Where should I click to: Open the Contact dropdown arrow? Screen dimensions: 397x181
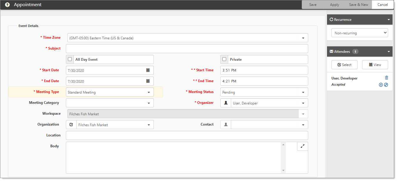(x=303, y=125)
